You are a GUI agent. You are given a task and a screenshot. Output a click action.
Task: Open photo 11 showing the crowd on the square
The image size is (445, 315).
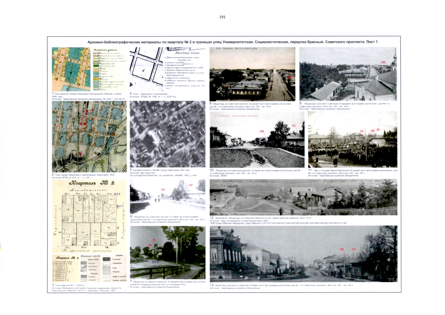click(x=352, y=140)
